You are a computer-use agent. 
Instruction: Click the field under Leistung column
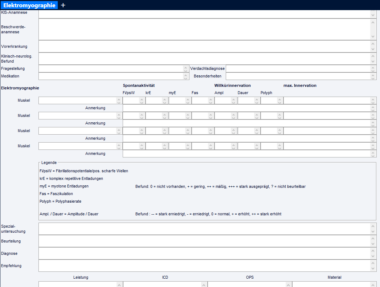pos(81,284)
